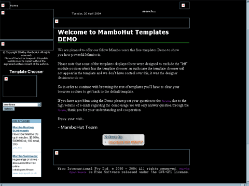Click broken banner image above Welcome heading
The width and height of the screenshot is (249, 186).
[x=57, y=21]
